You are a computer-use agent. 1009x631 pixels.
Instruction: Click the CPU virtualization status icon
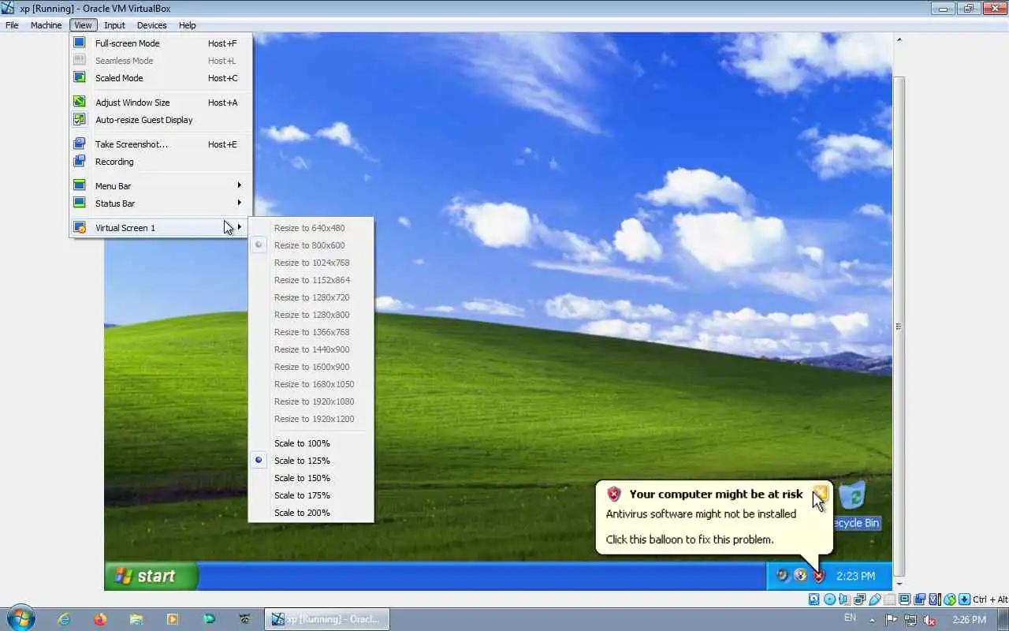point(934,599)
